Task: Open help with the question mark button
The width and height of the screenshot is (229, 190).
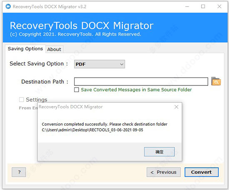Action: tap(19, 172)
